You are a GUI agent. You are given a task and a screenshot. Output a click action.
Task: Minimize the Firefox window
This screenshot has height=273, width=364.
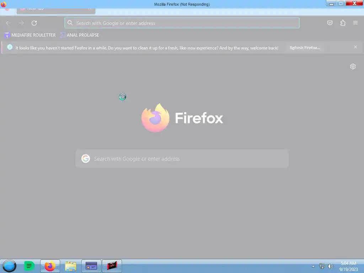tap(331, 3)
